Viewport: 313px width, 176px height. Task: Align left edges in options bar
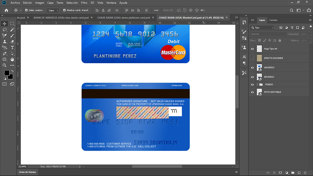point(97,10)
